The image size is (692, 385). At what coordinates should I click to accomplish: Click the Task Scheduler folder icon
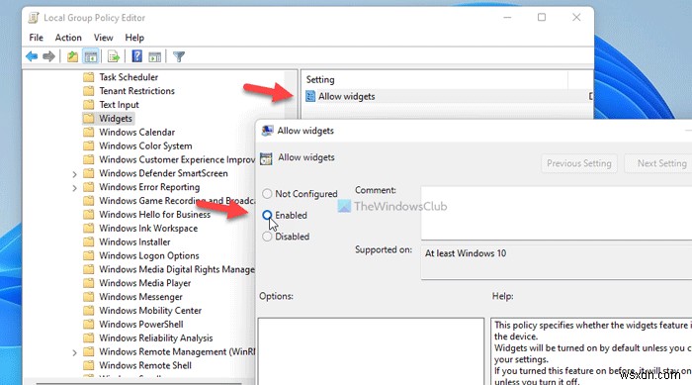pos(89,77)
